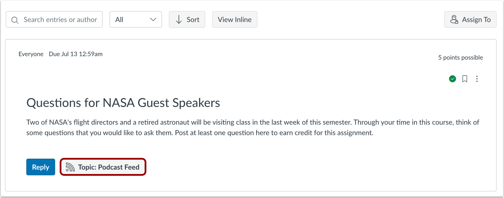Click the Due Jul 13 date text

pyautogui.click(x=75, y=54)
